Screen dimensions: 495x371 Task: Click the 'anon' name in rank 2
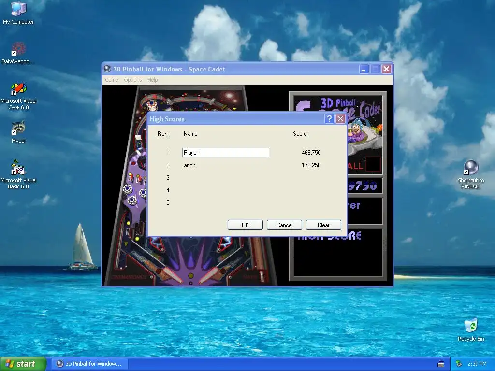tap(189, 165)
